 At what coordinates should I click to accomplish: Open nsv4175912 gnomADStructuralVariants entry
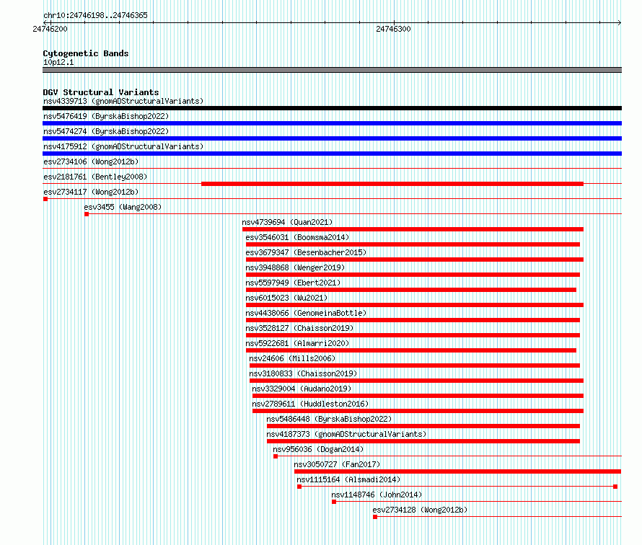click(123, 146)
